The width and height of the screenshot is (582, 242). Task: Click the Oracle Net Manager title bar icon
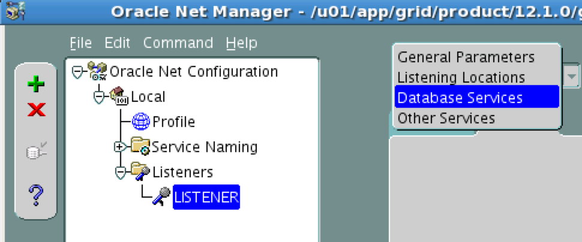(x=16, y=11)
